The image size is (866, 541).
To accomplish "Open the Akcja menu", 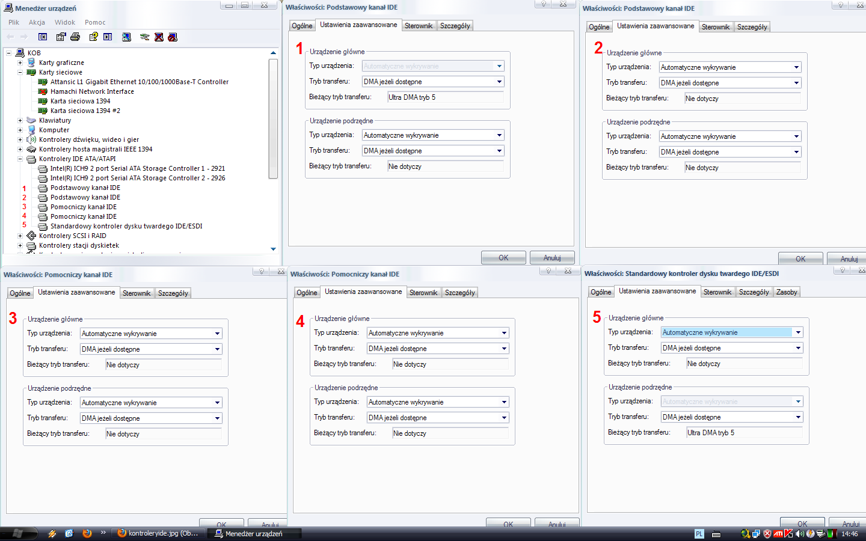I will pos(37,22).
